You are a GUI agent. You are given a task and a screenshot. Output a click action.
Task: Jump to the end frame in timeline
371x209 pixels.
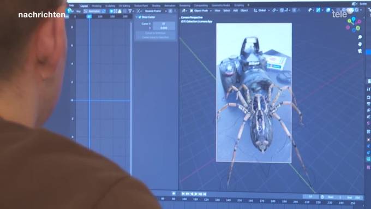tap(205, 194)
